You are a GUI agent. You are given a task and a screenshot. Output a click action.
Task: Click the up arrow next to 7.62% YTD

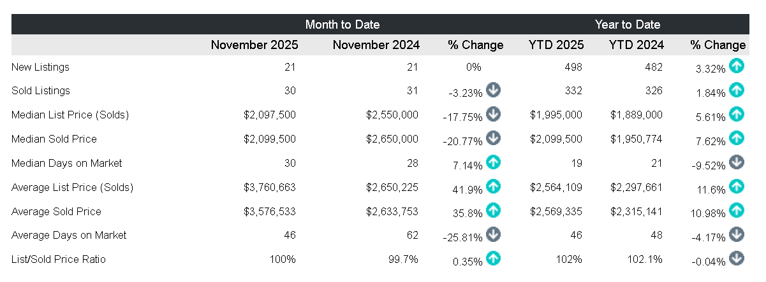737,138
